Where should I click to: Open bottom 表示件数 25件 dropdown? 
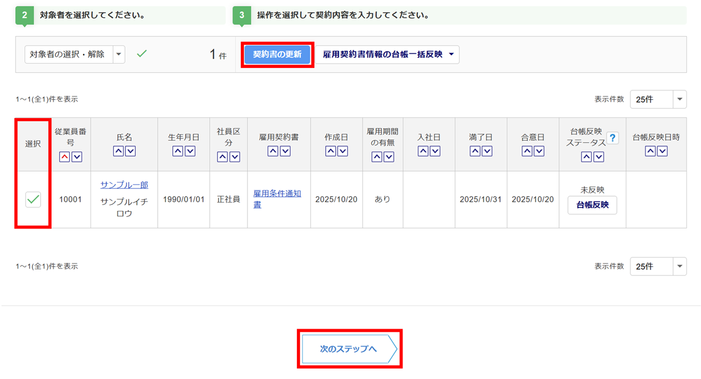(658, 266)
